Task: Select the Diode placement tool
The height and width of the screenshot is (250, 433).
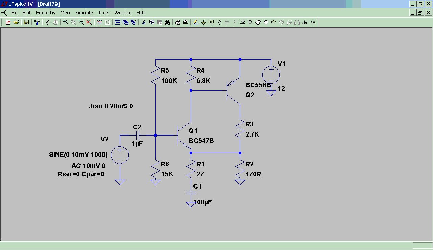Action: pos(243,22)
